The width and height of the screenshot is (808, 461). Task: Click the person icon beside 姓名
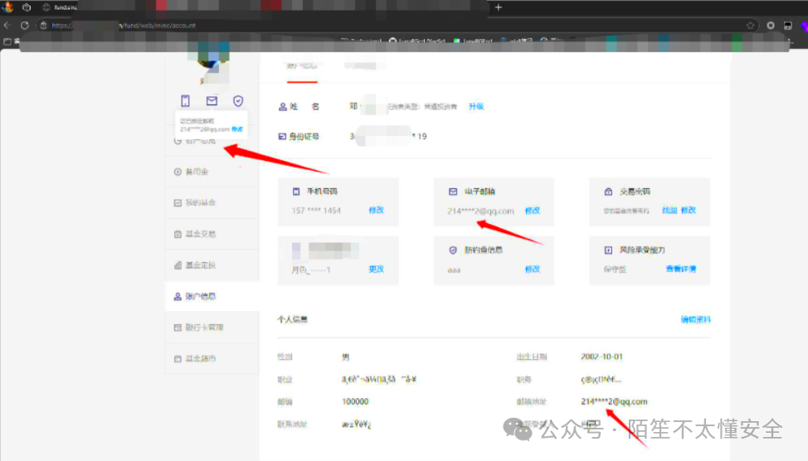pyautogui.click(x=282, y=107)
